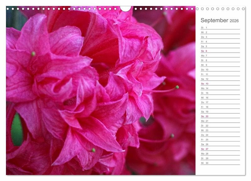The height and width of the screenshot is (181, 251).
Task: Select the Di 1 date row
Action: pos(220,28)
